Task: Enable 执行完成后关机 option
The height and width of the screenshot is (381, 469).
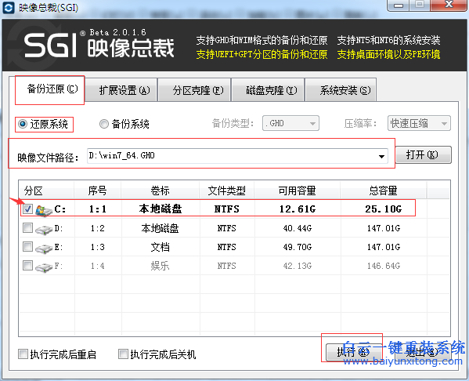Action: 123,354
